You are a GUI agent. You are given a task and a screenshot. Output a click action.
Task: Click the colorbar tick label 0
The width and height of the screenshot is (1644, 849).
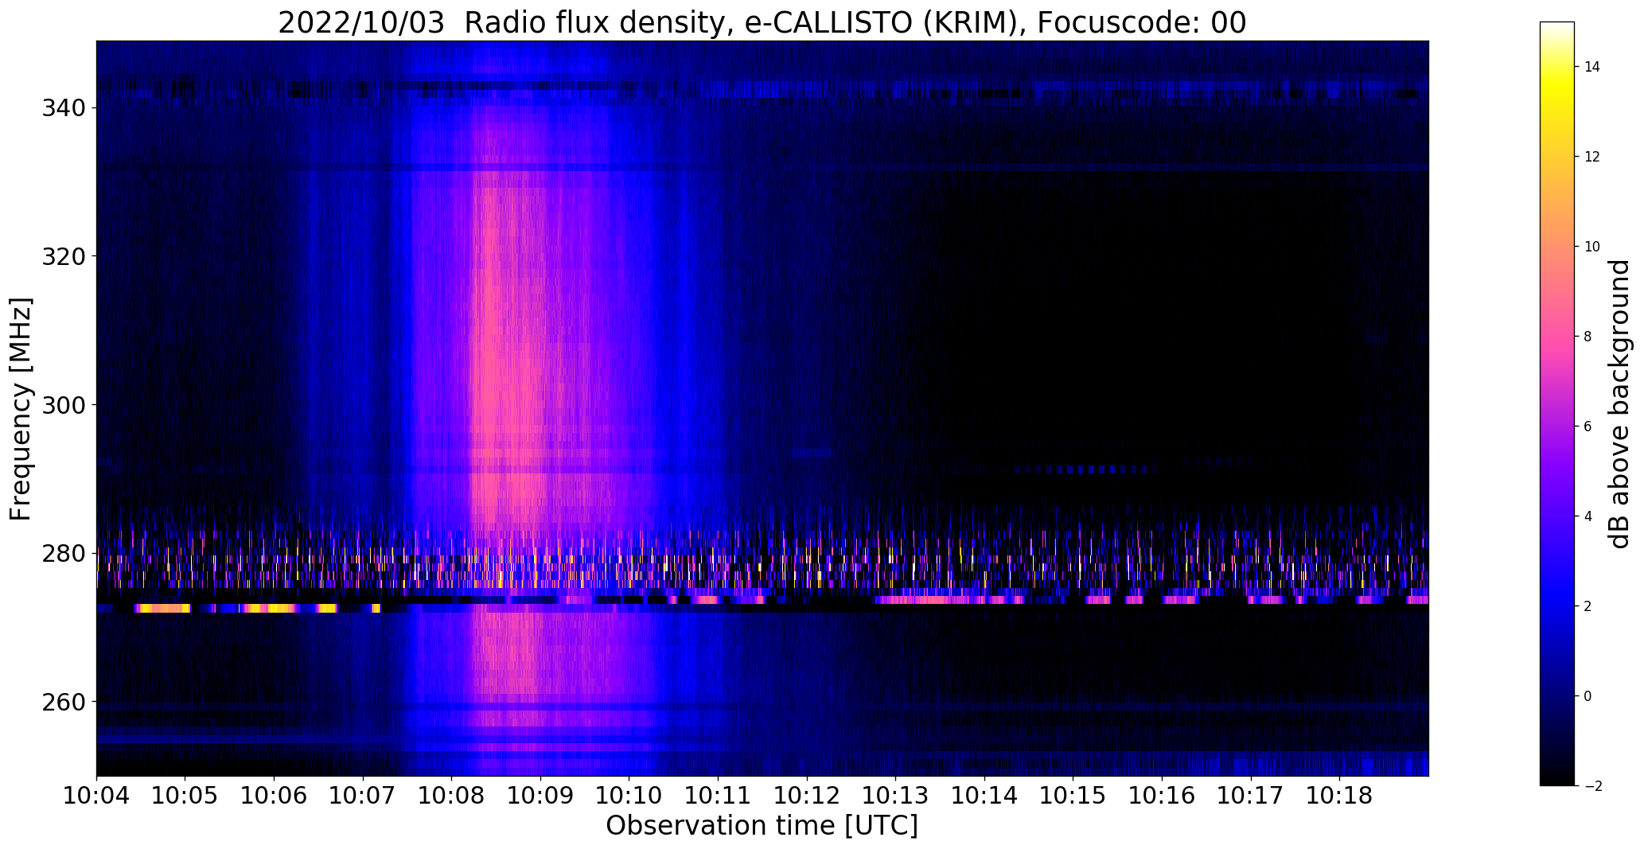[1588, 696]
